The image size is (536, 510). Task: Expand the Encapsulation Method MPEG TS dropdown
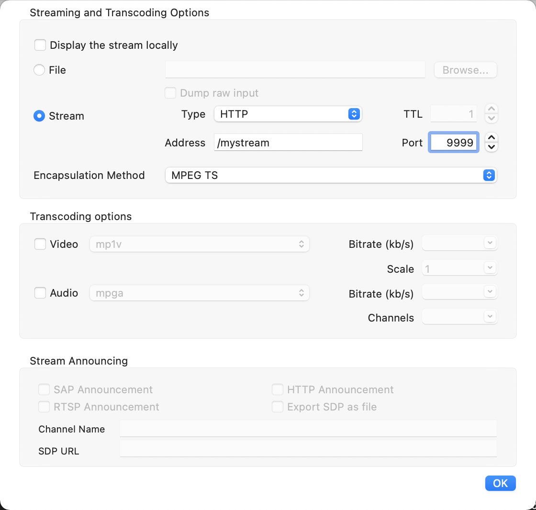tap(331, 176)
